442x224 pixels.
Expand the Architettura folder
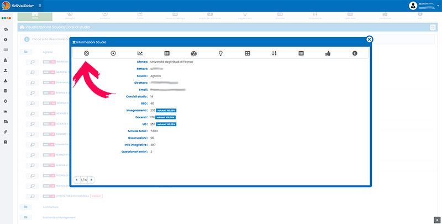pos(25,207)
